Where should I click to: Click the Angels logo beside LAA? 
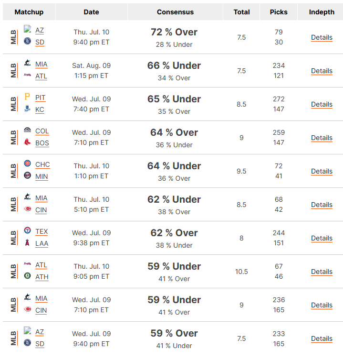pos(27,242)
